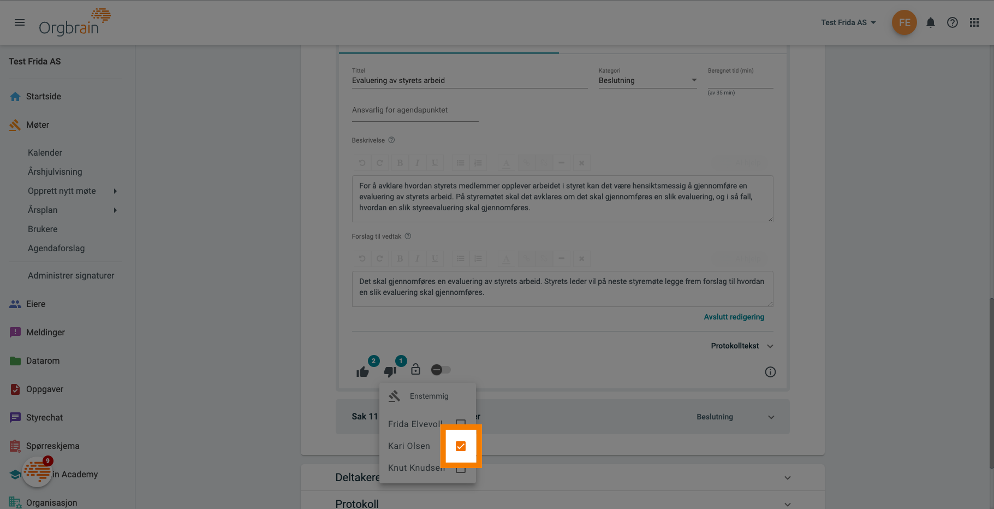994x509 pixels.
Task: Open the Orgbrain chat bubble widget
Action: [x=37, y=471]
